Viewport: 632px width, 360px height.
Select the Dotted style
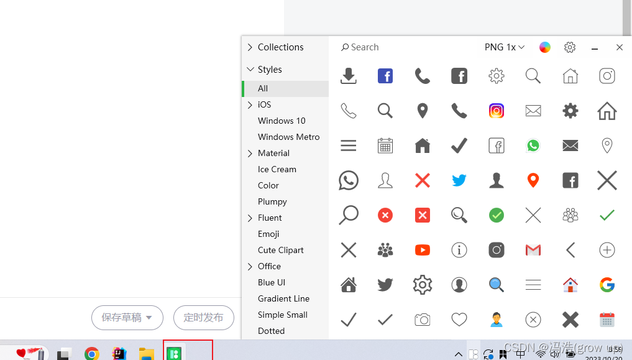(x=271, y=331)
